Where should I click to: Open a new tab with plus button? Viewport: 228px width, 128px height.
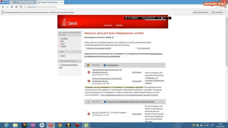click(x=66, y=2)
